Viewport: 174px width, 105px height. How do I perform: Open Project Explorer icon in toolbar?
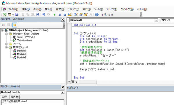tap(76, 14)
